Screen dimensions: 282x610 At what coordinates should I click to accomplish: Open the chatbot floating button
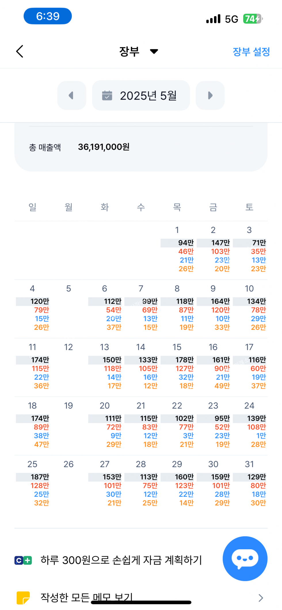click(245, 558)
